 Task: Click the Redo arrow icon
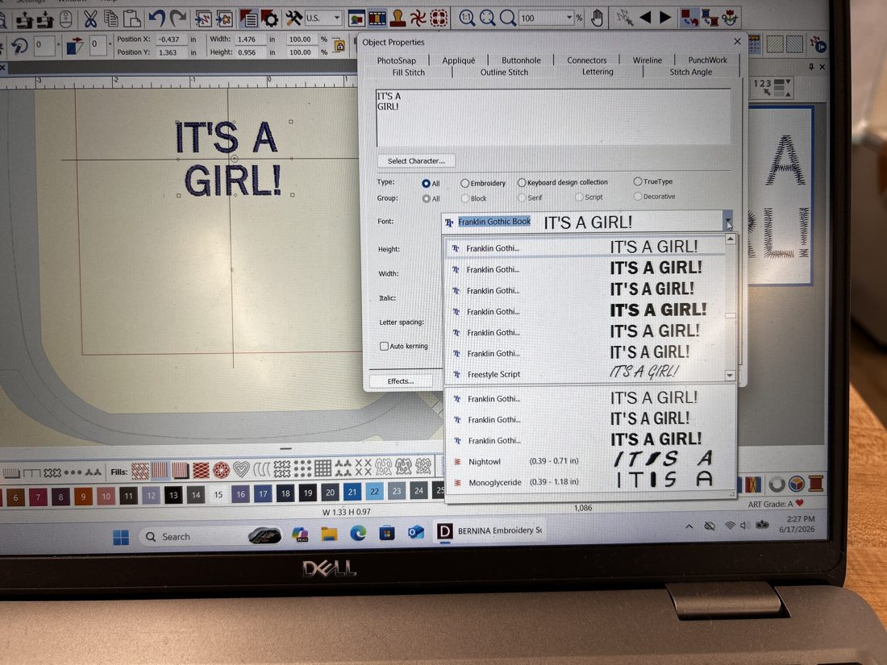pos(179,18)
